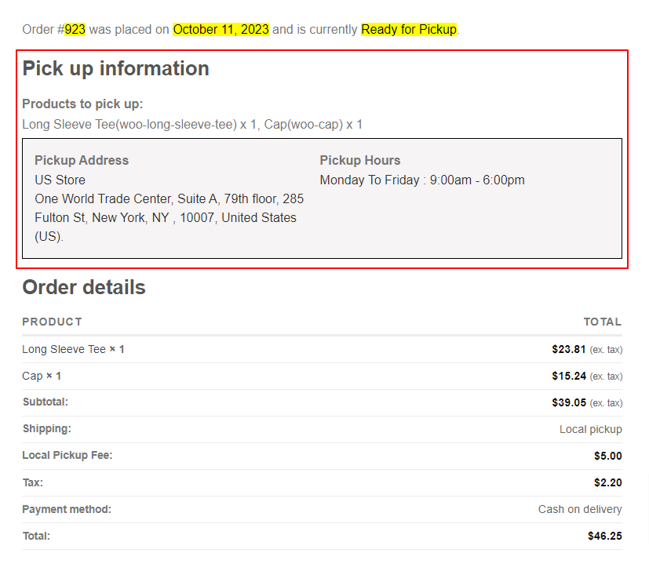
Task: Click the Pick up information heading
Action: click(115, 68)
